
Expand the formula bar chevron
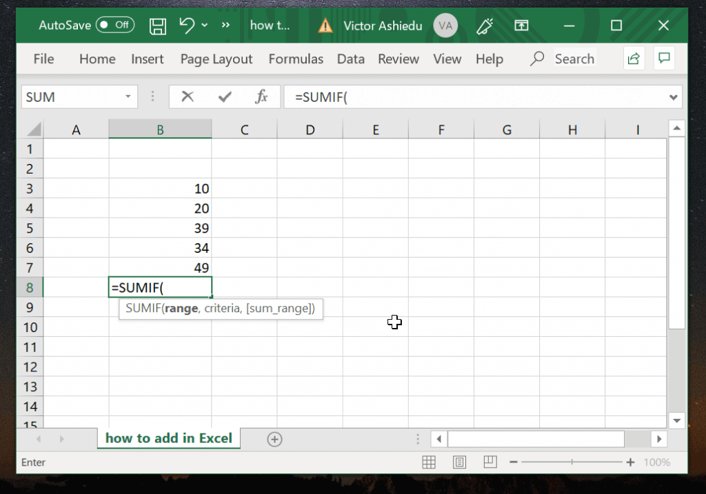tap(673, 97)
